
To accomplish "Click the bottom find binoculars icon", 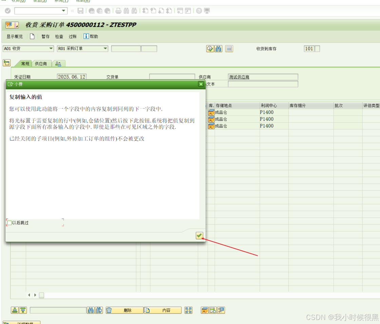I will 91,310.
